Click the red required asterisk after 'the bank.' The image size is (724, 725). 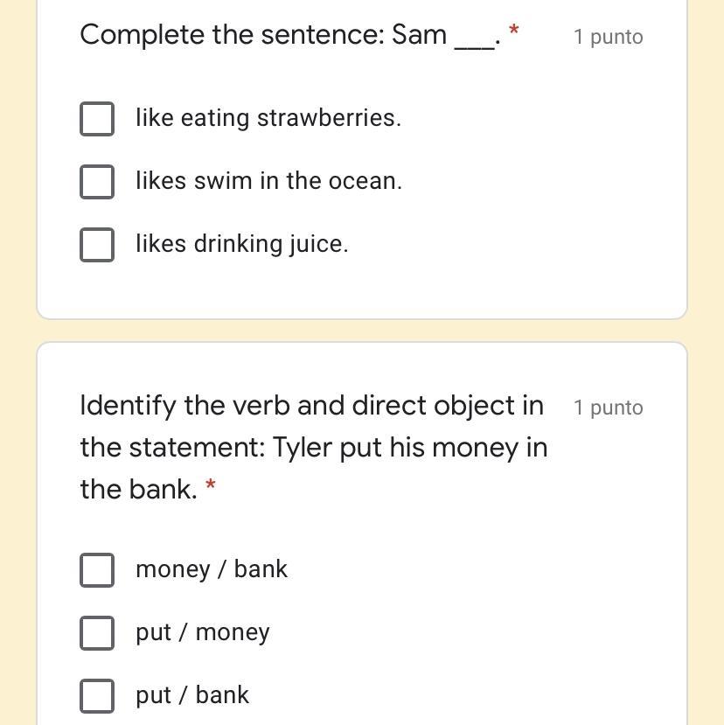tap(211, 484)
